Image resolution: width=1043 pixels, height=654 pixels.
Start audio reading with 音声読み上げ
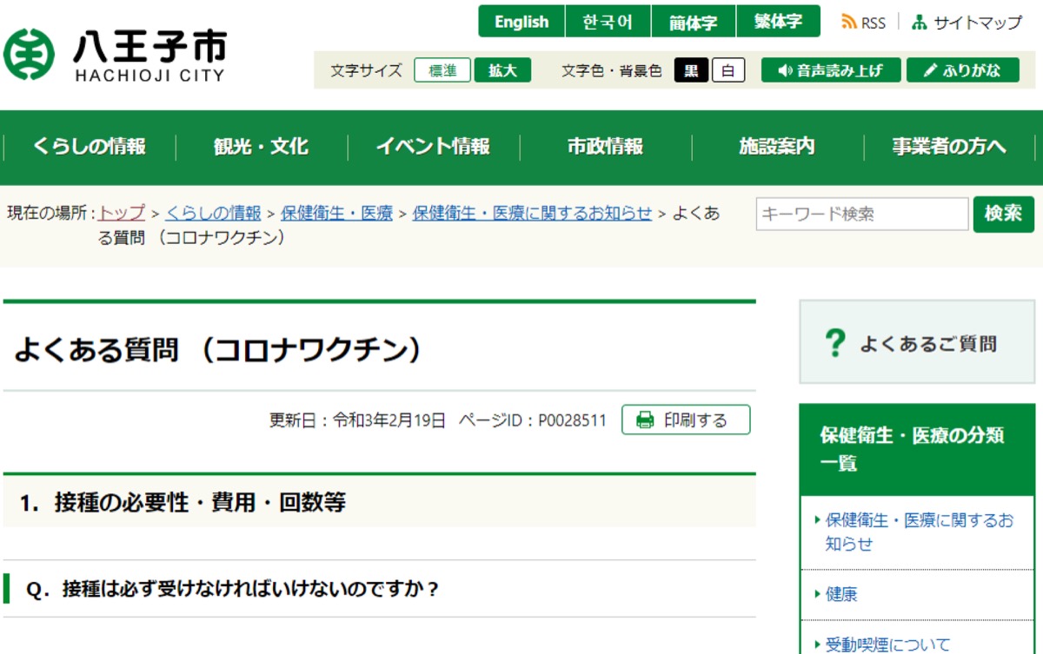tap(830, 70)
